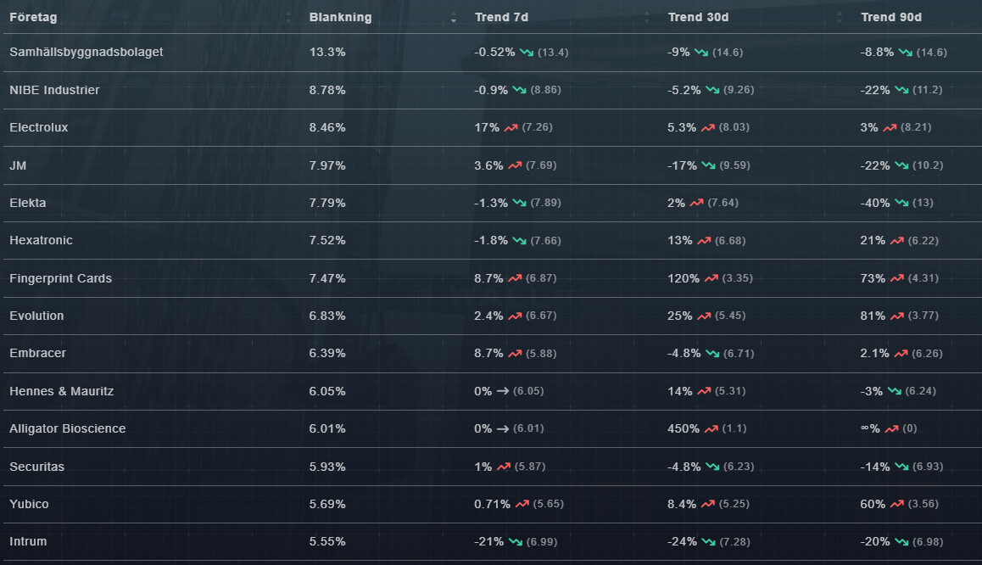The width and height of the screenshot is (982, 565).
Task: Click Elekta's green 90d downtrend arrow
Action: point(901,203)
